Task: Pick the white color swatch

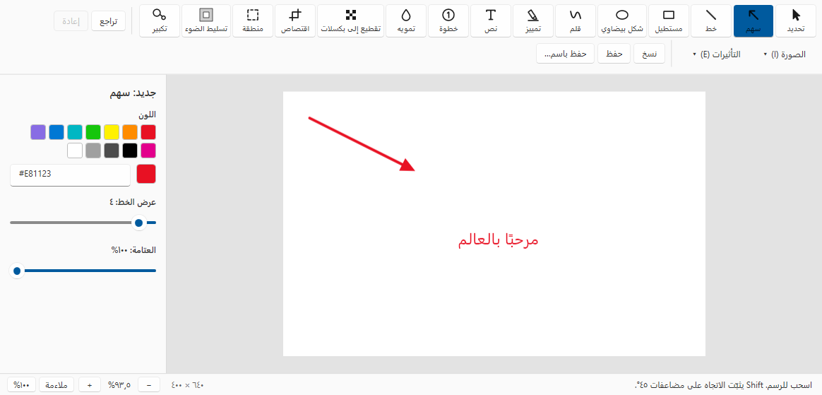Action: [75, 151]
